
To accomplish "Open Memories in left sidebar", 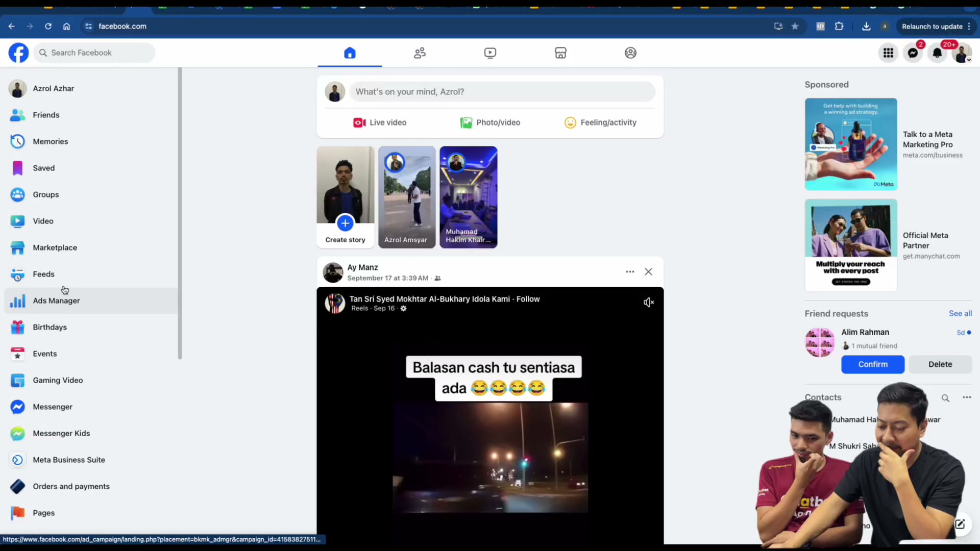I will [91, 141].
